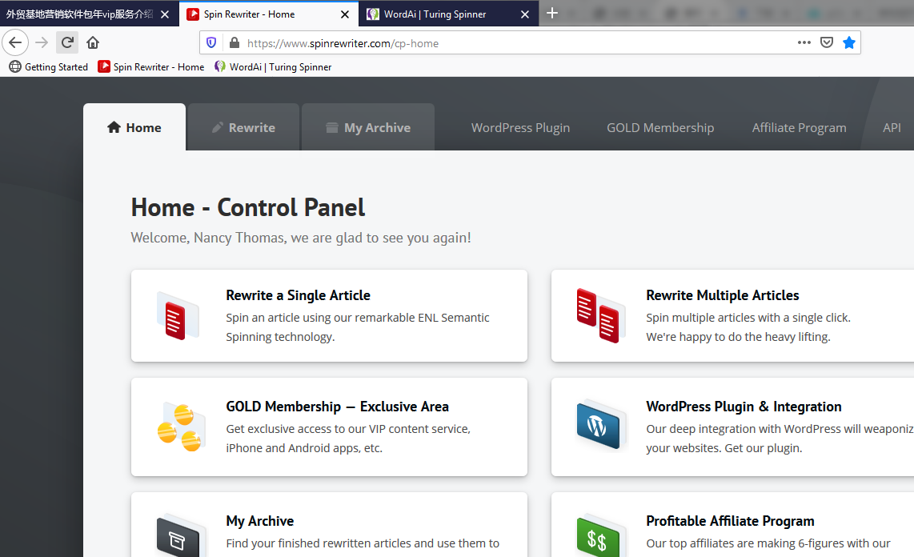Viewport: 914px width, 557px height.
Task: Click the pencil icon in Rewrite tab
Action: (x=218, y=127)
